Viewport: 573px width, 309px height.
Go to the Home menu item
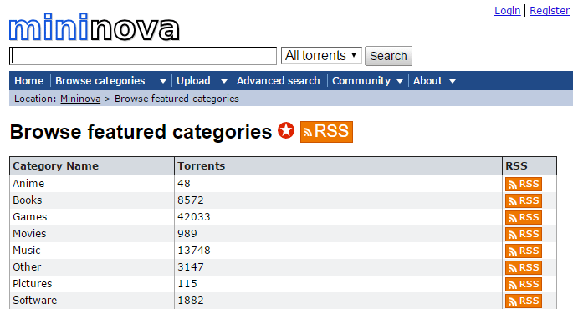pyautogui.click(x=29, y=81)
